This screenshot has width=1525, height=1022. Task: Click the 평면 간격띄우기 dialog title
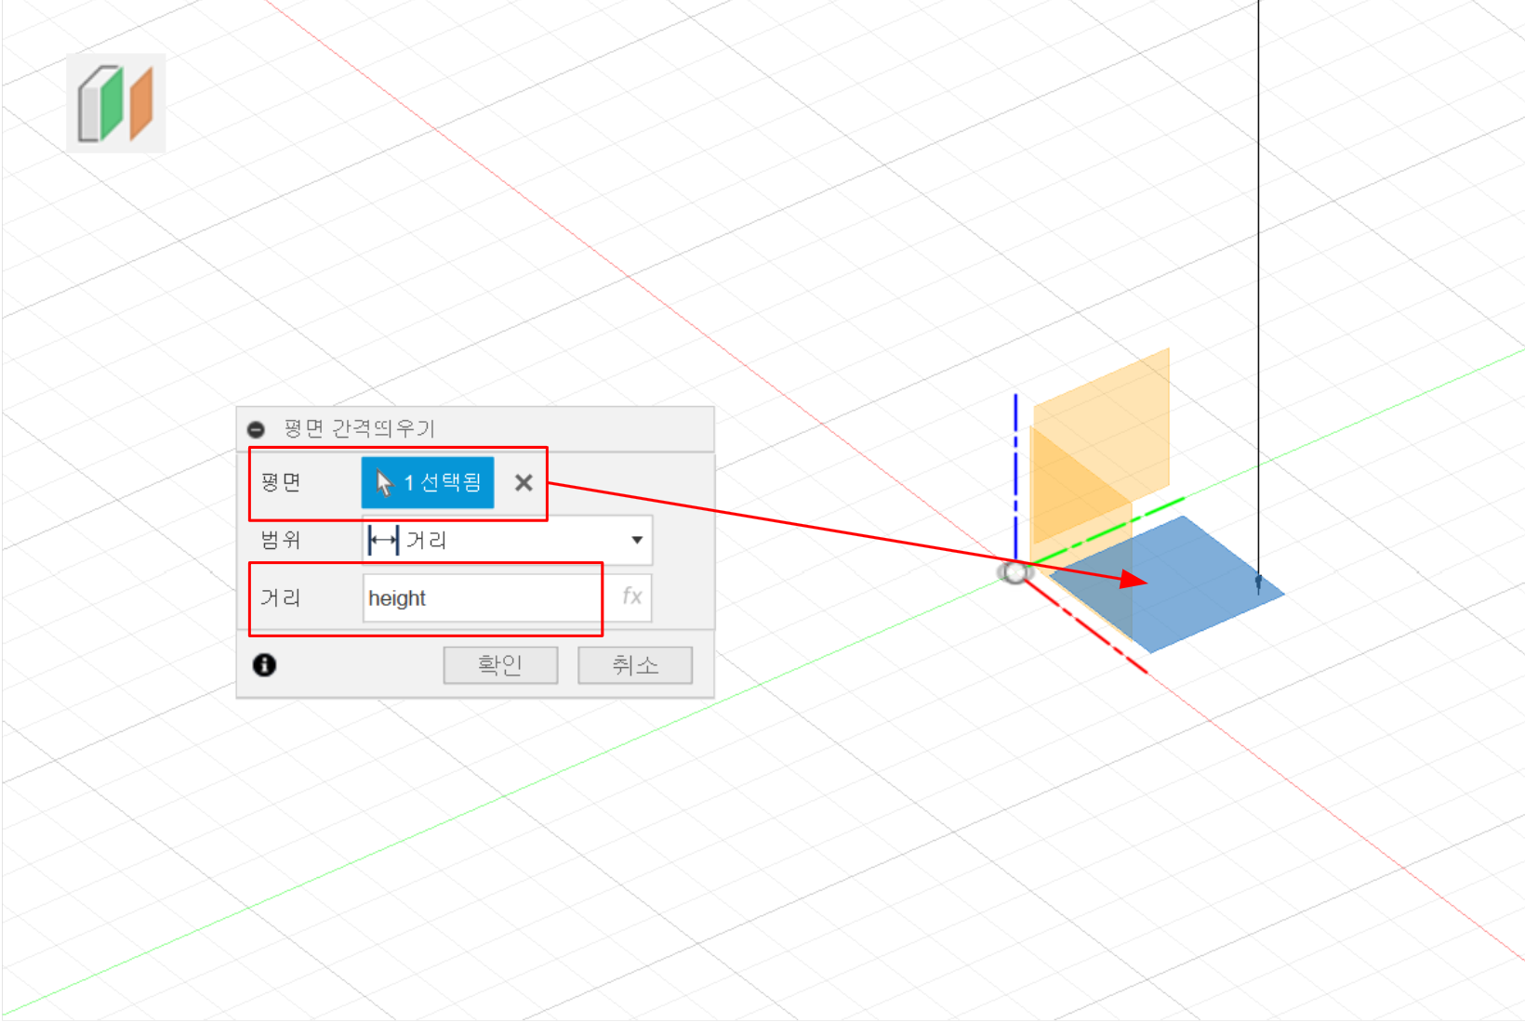(x=359, y=428)
